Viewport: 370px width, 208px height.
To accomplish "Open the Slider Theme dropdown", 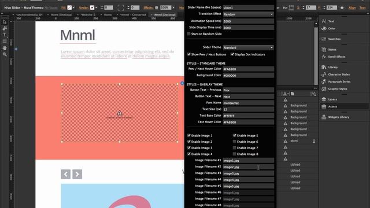I will coord(249,47).
